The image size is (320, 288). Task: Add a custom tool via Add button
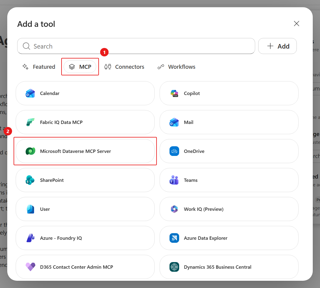[x=277, y=46]
